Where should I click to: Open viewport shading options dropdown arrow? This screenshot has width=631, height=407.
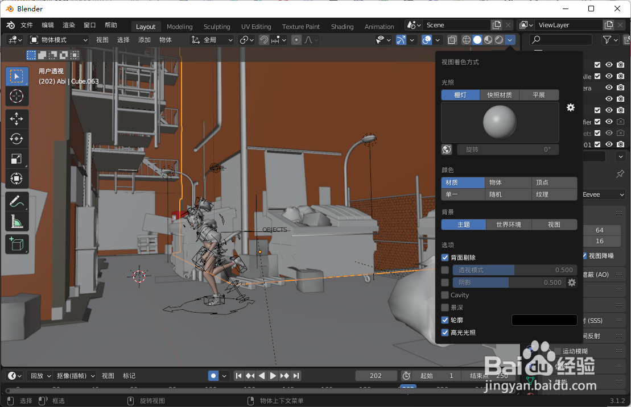point(510,40)
